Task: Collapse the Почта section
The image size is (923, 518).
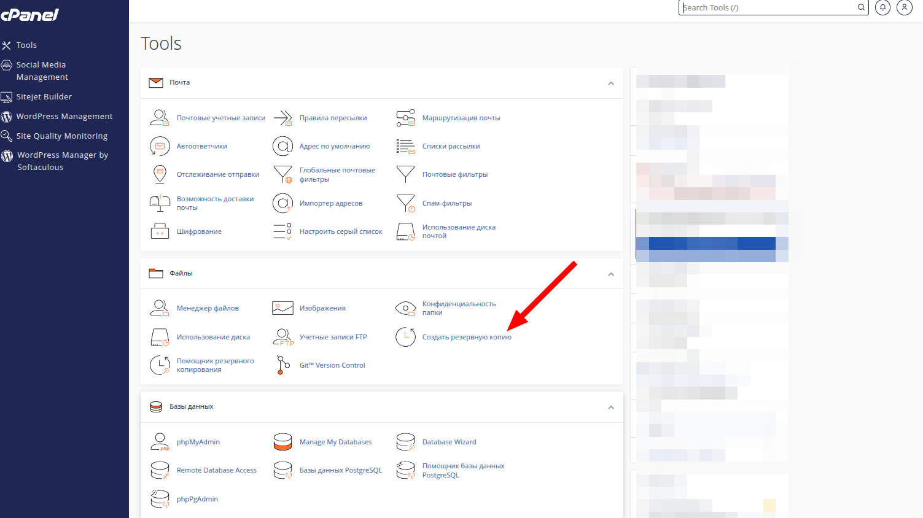Action: pos(611,83)
